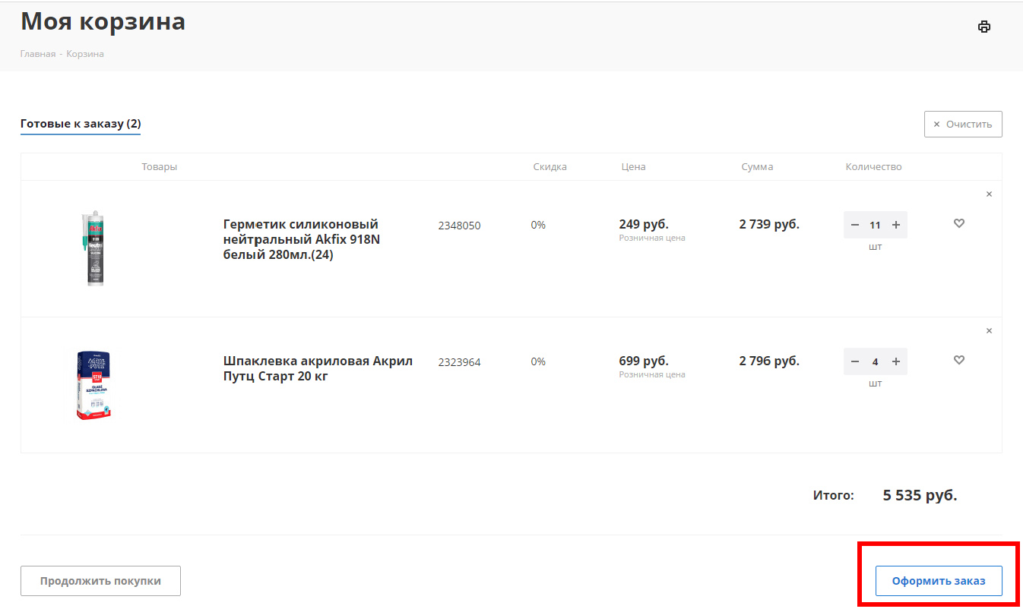Decrease Akfix sealant quantity by one
Screen dimensions: 1023x609
(855, 225)
